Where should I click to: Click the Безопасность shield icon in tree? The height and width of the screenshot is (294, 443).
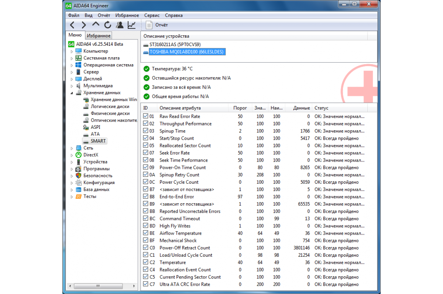point(79,176)
